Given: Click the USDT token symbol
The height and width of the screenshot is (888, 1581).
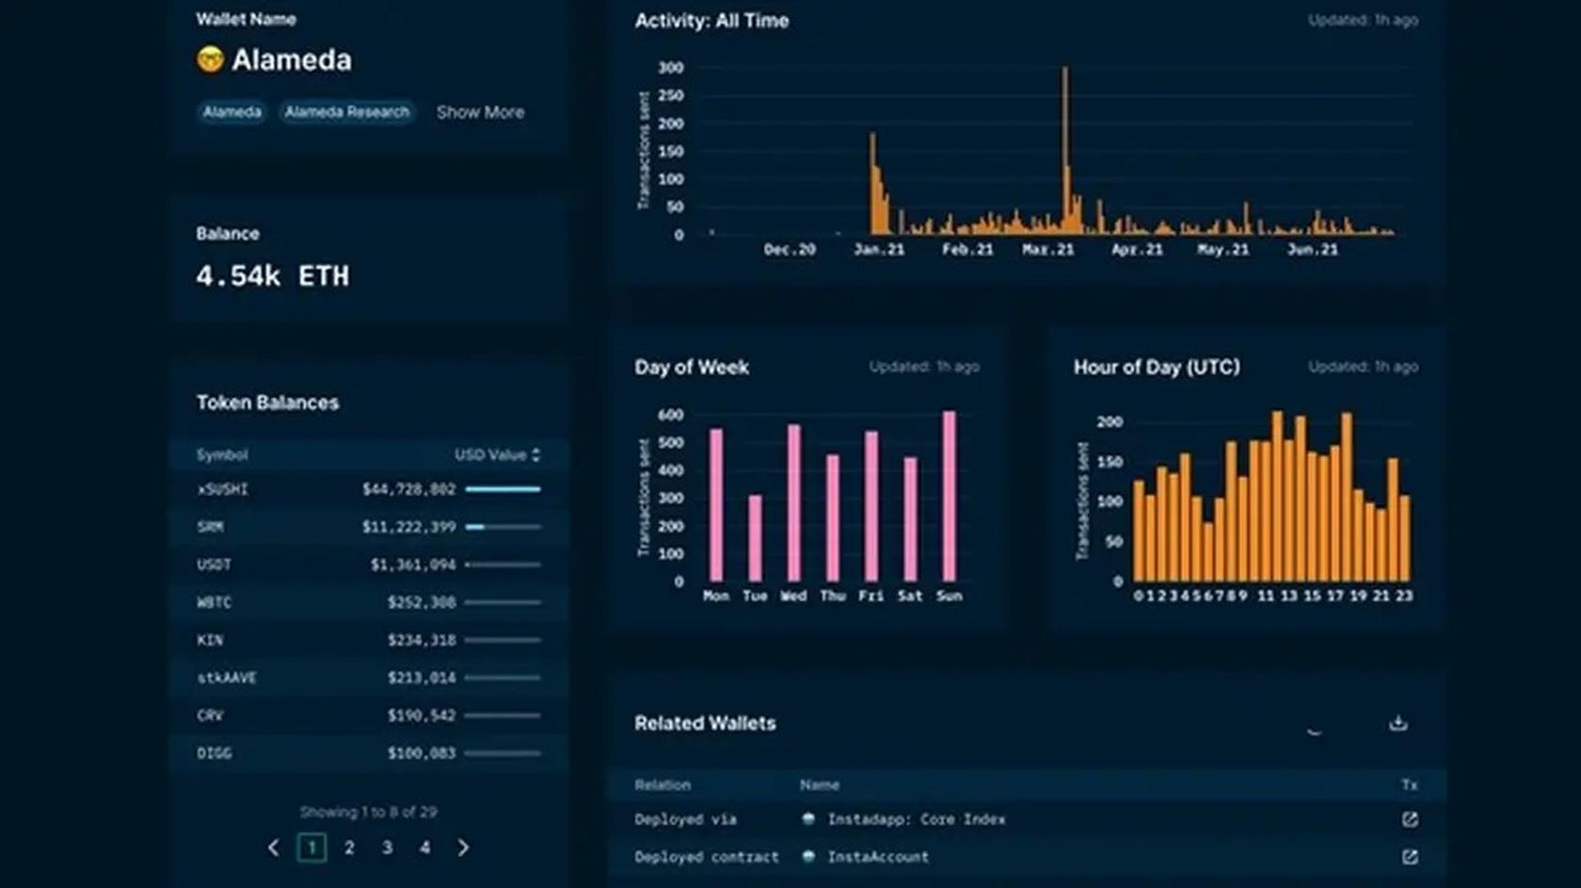Looking at the screenshot, I should (x=215, y=564).
